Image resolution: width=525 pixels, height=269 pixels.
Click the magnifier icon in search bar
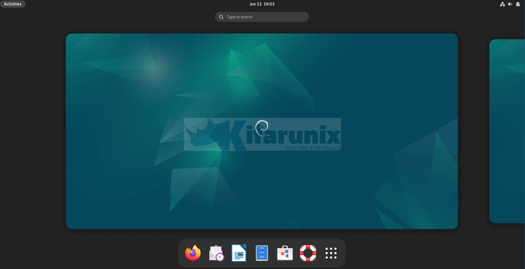[x=221, y=17]
